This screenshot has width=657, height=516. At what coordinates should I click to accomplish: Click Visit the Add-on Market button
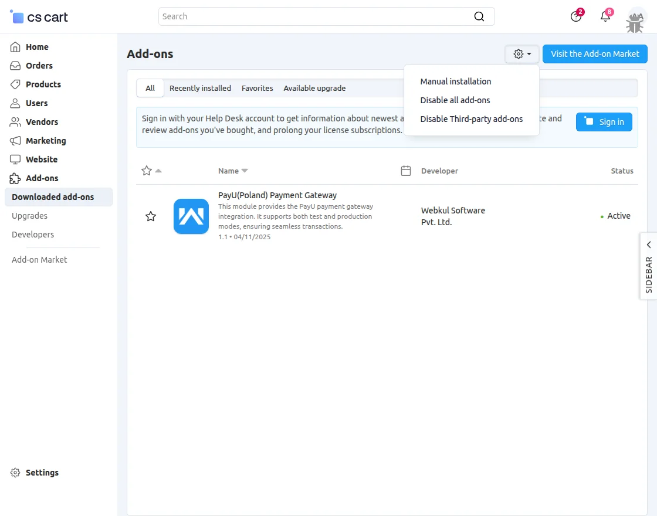coord(595,54)
